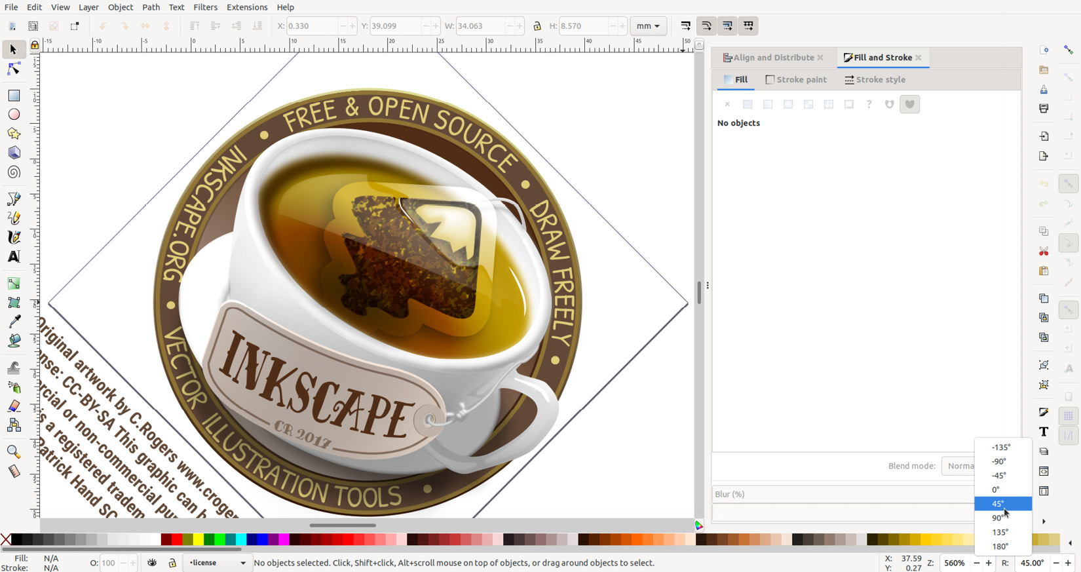Click the rotation minus button
Viewport: 1081px width, 572px height.
[x=1056, y=563]
